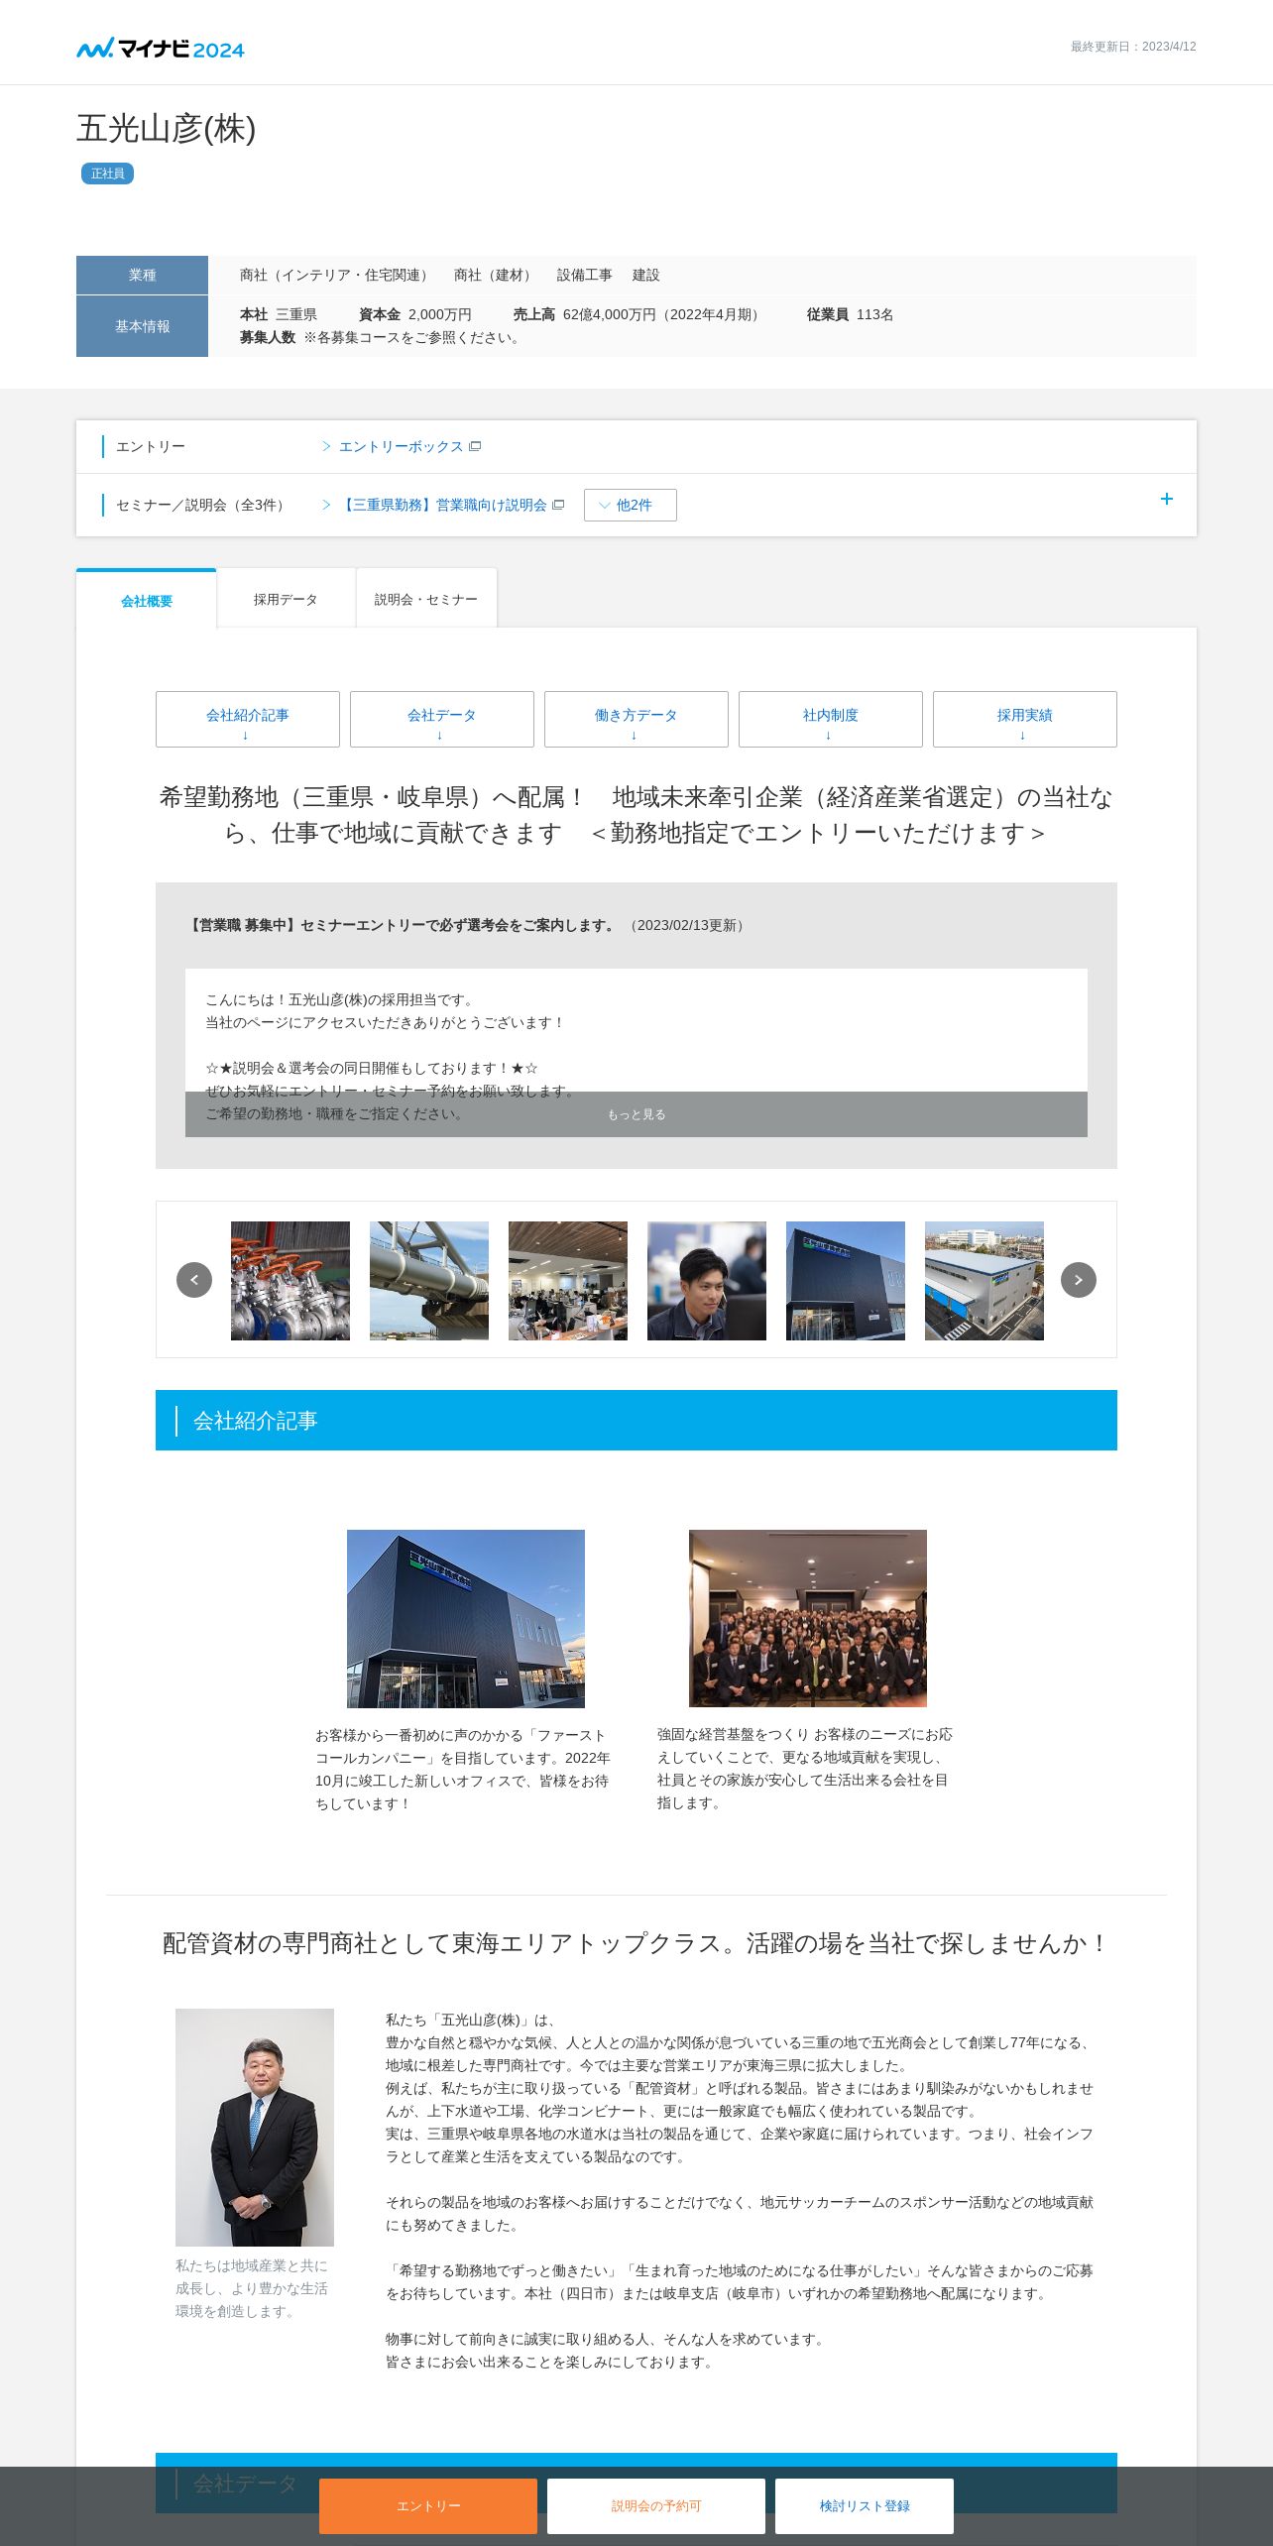Click the マイナビ2024 logo

click(x=161, y=49)
